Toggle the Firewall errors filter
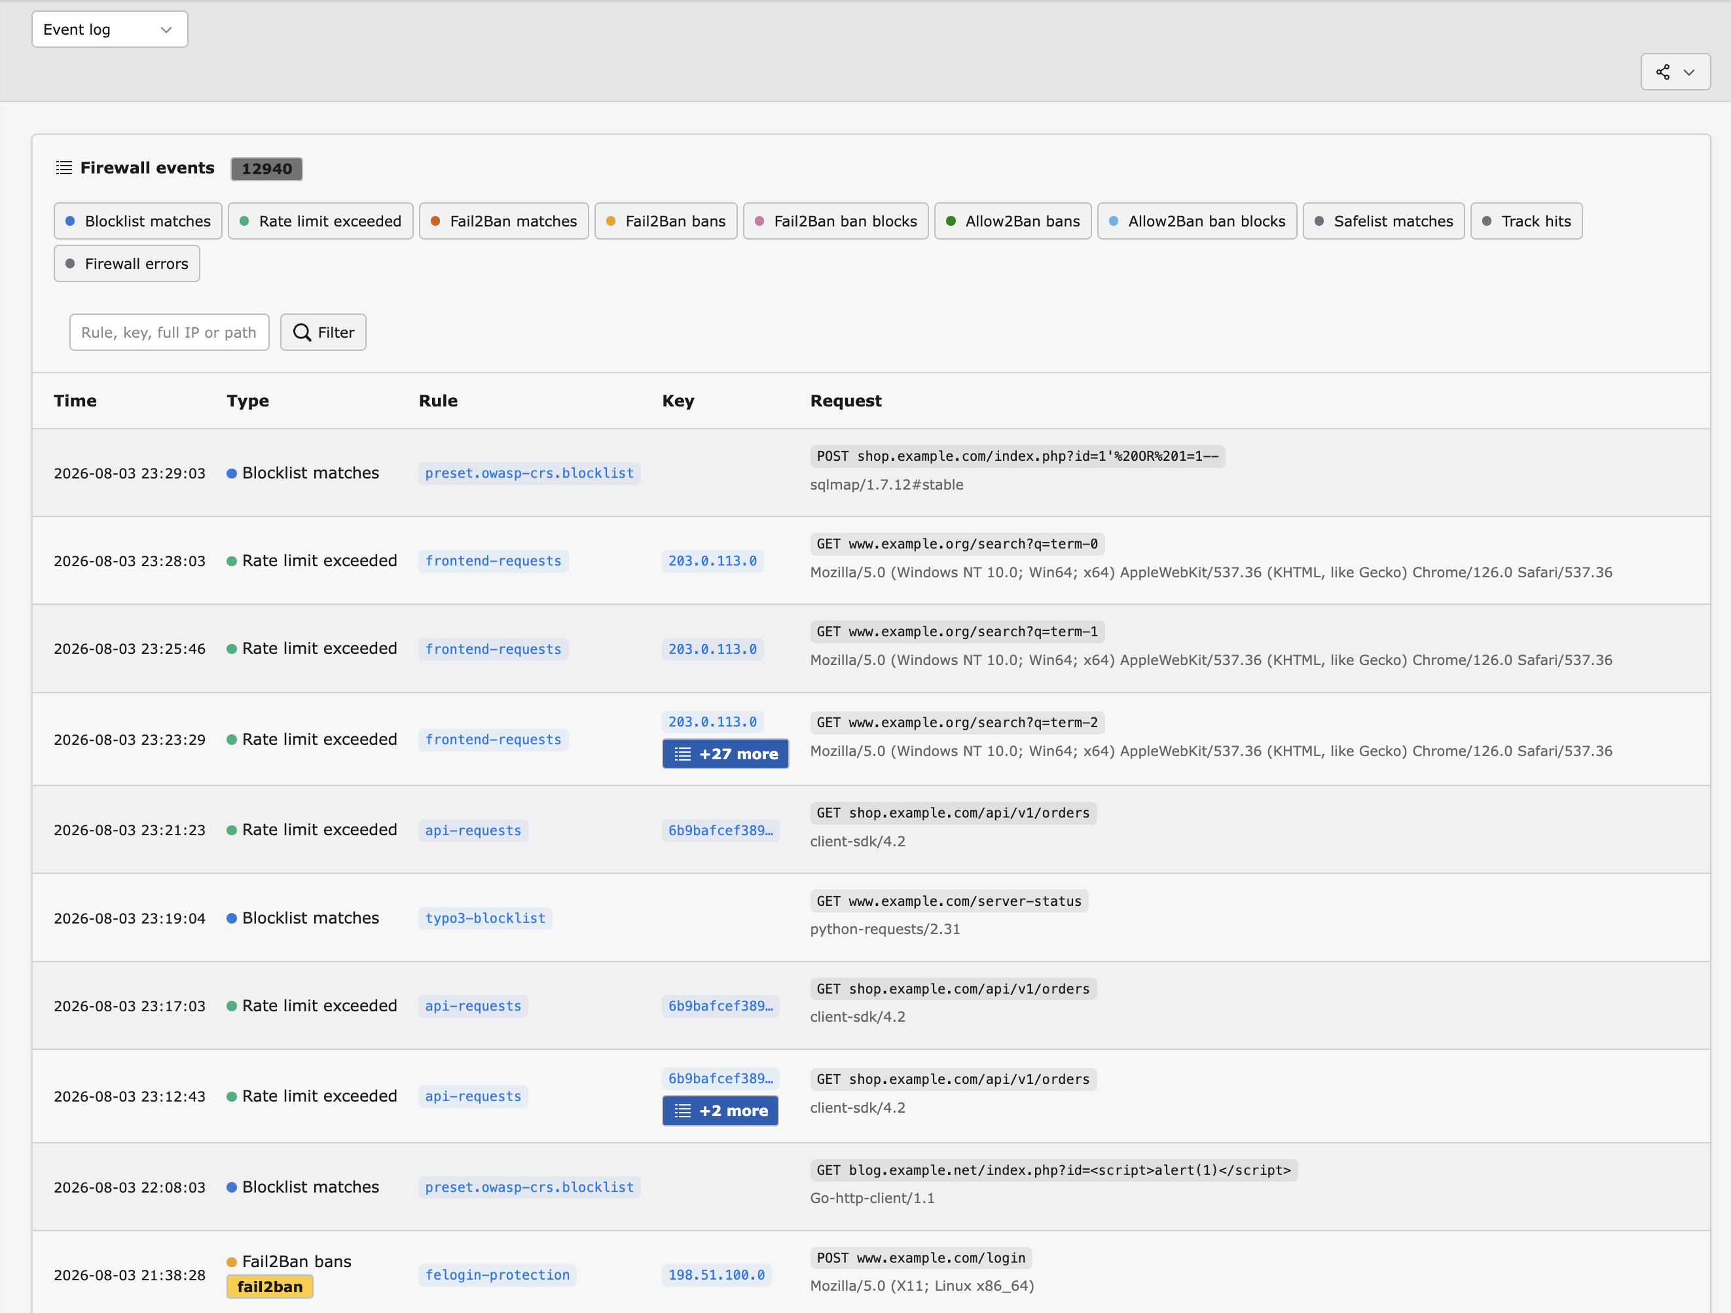This screenshot has width=1731, height=1313. pyautogui.click(x=127, y=264)
